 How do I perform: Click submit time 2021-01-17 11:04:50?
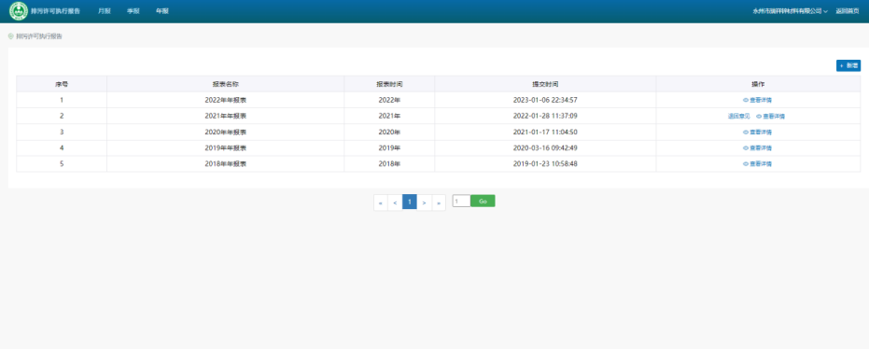click(x=545, y=133)
